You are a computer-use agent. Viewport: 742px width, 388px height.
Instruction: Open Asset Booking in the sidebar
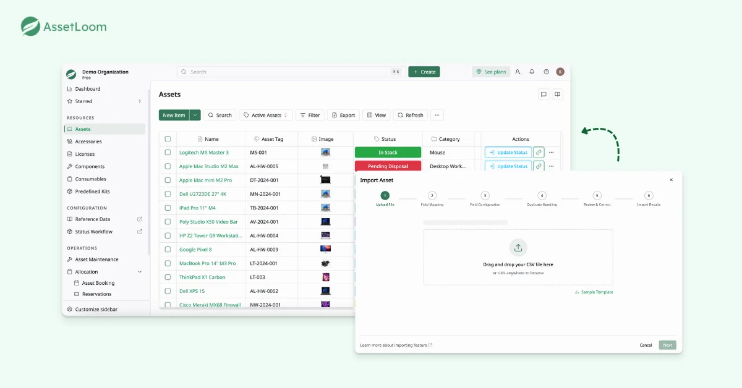[98, 283]
